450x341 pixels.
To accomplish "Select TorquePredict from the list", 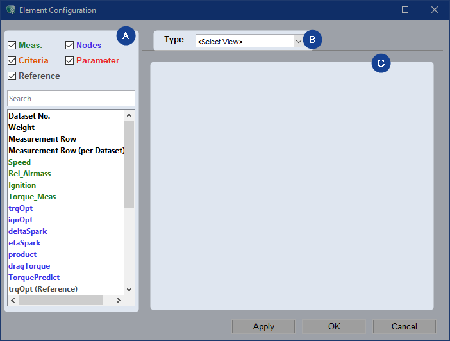I will tap(34, 278).
